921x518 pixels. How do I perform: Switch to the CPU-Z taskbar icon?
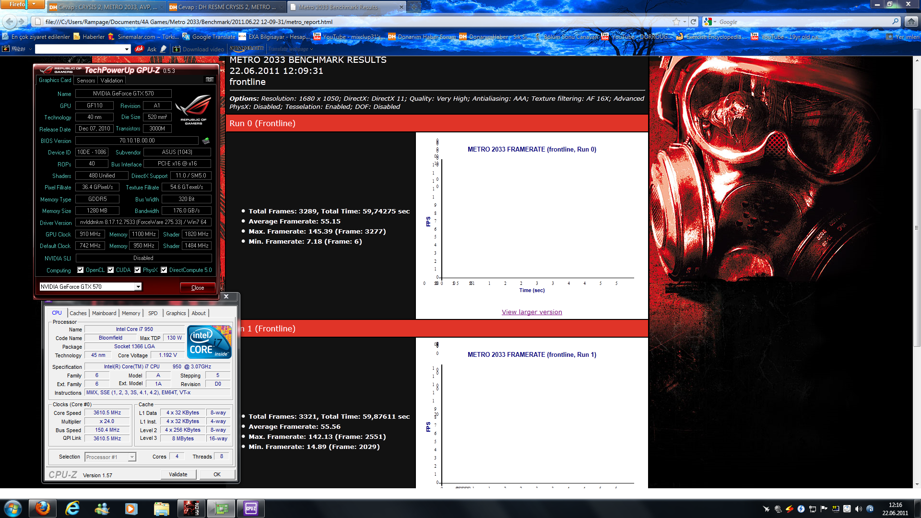251,508
